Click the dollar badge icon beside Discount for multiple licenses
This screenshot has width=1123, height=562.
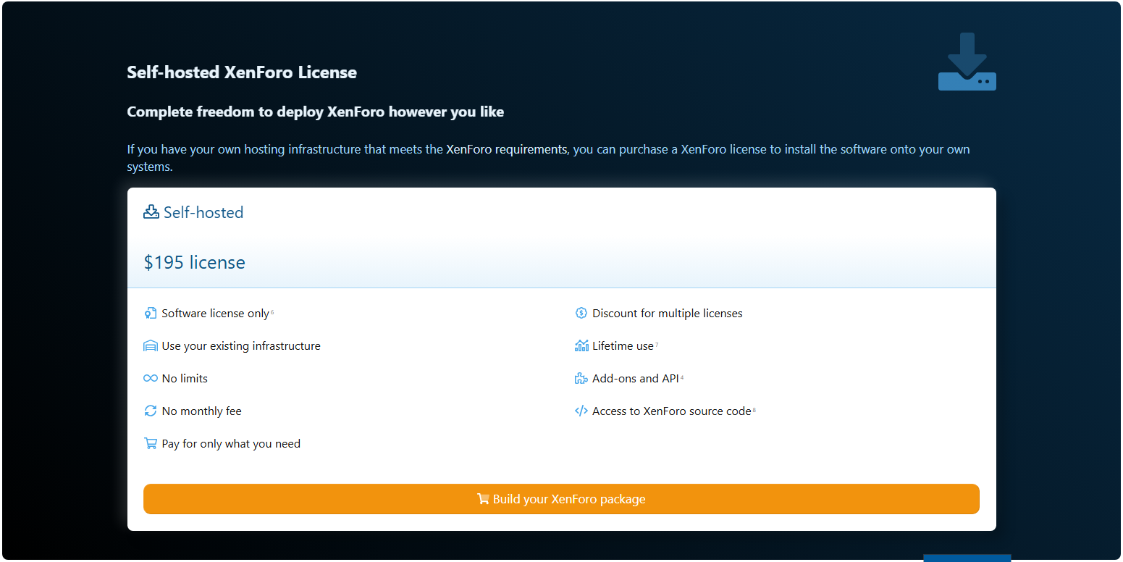coord(581,314)
